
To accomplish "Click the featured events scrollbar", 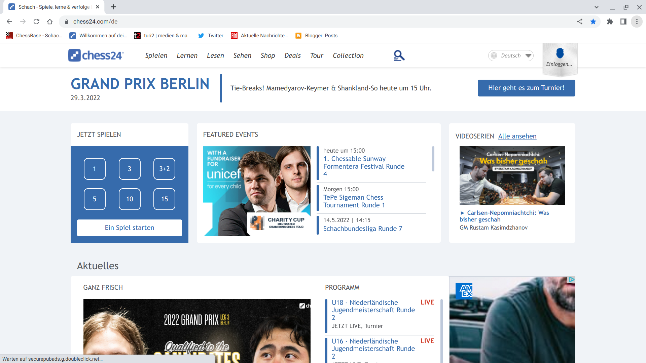I will (433, 159).
